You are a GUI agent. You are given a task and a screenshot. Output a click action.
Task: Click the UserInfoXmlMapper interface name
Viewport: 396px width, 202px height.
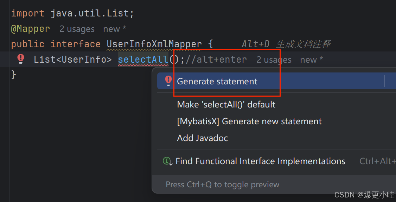click(x=154, y=44)
